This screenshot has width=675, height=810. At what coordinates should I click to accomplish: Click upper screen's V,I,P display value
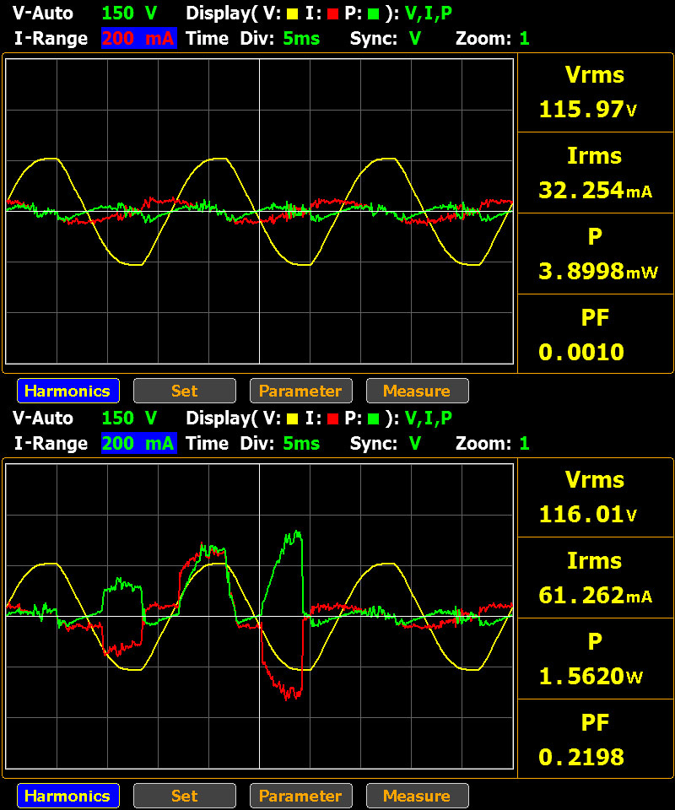428,14
